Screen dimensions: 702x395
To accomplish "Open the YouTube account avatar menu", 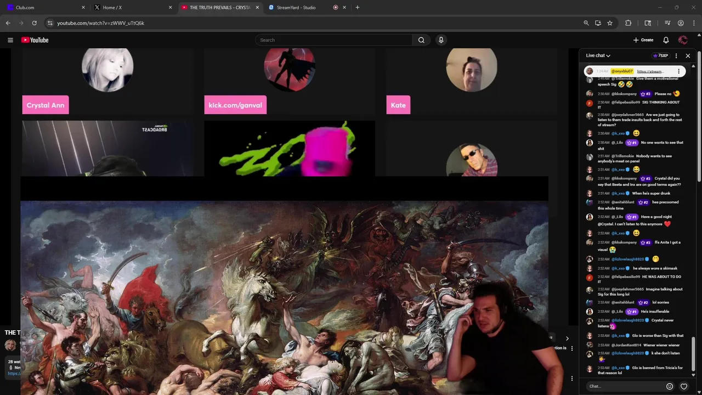I will [x=683, y=40].
